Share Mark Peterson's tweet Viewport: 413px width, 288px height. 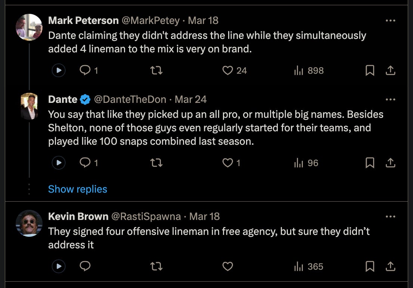point(390,70)
